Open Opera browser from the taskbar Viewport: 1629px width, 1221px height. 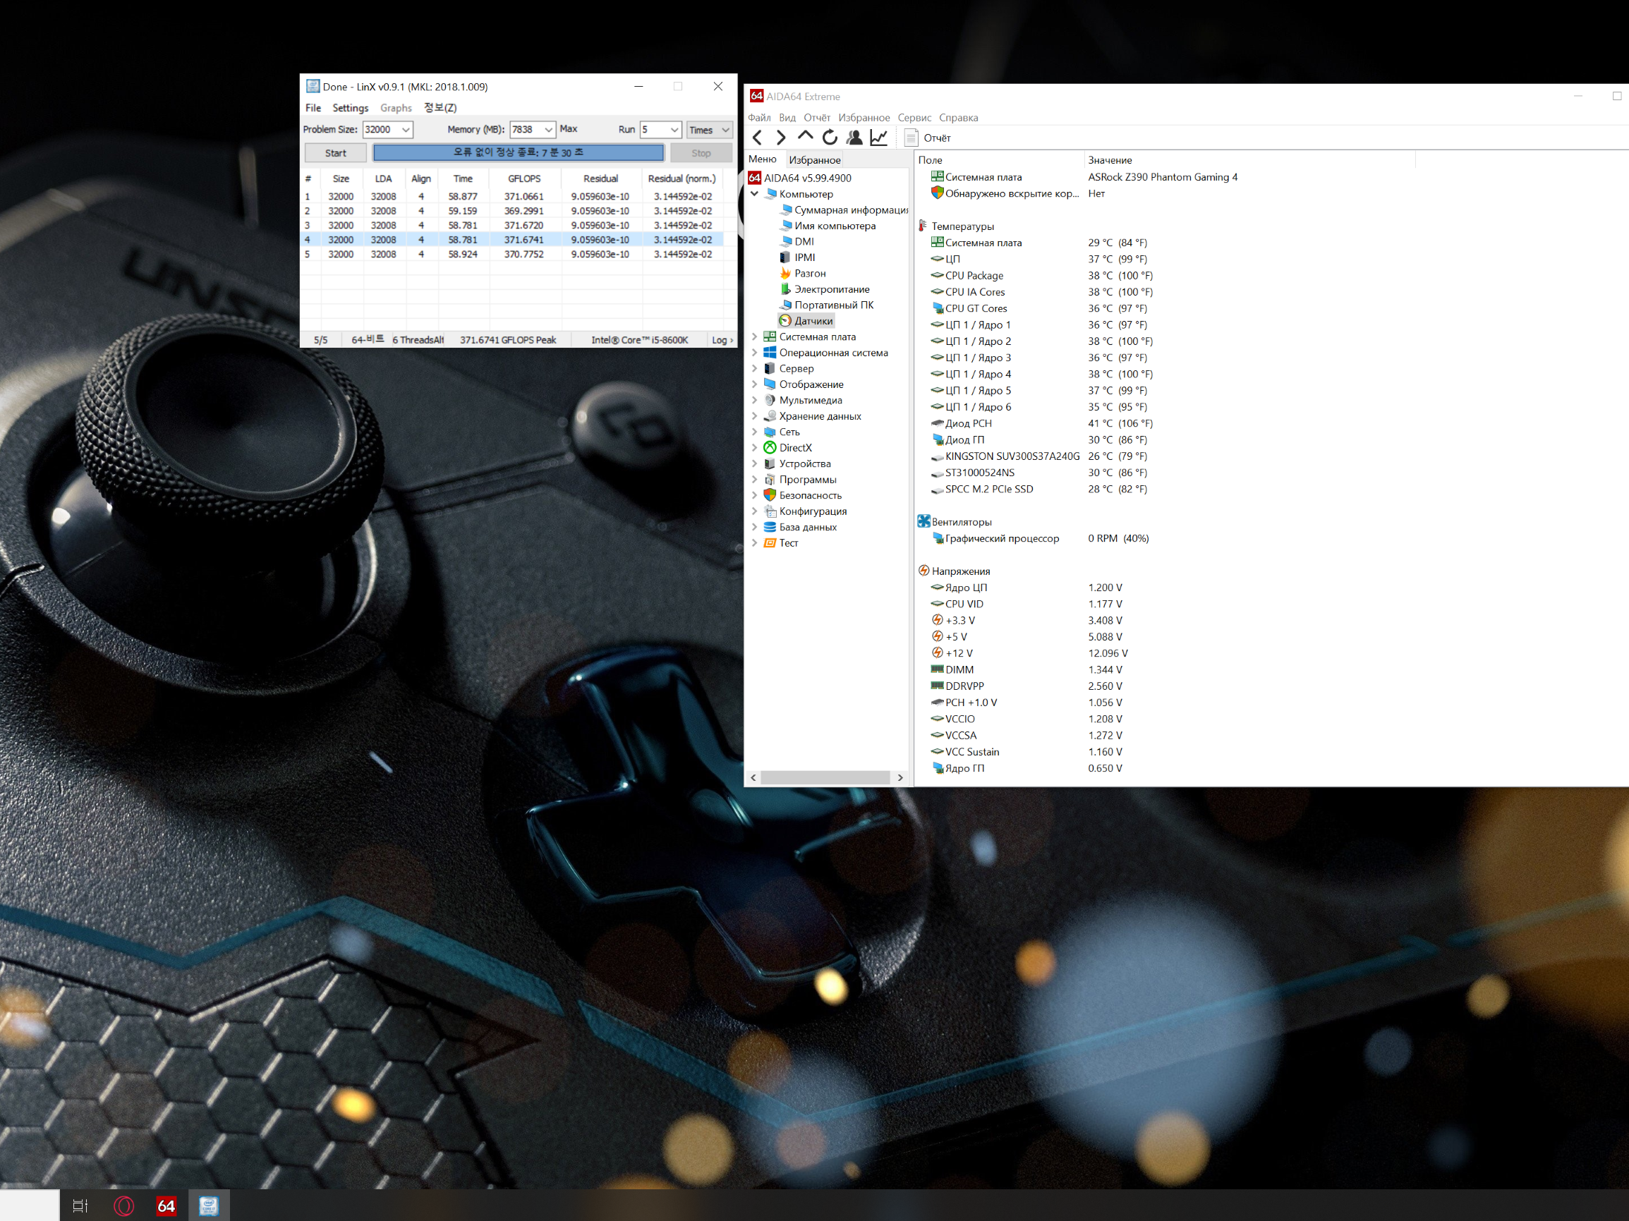click(123, 1205)
